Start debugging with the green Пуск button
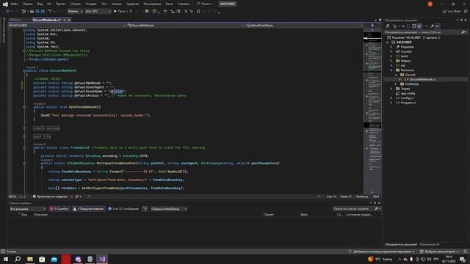 (119, 12)
